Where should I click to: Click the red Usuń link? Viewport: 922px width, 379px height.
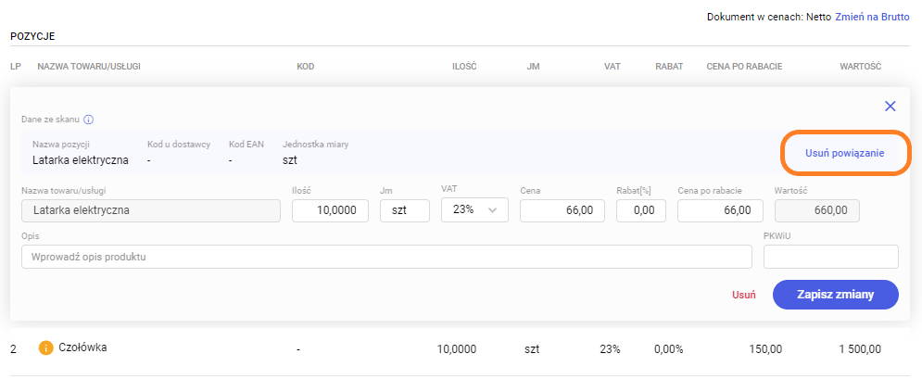click(744, 295)
